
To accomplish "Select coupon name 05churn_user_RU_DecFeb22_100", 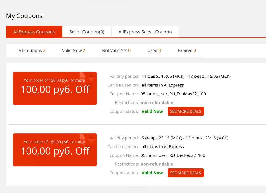I will point(173,155).
